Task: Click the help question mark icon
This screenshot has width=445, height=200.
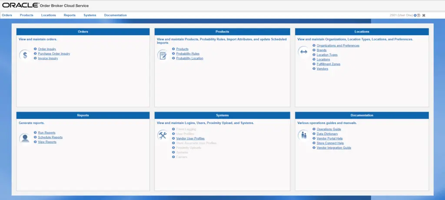Action: tap(418, 15)
